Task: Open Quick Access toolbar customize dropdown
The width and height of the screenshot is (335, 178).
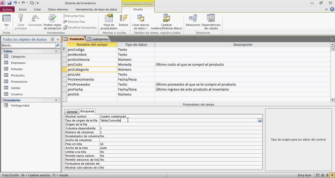Action: [38, 3]
